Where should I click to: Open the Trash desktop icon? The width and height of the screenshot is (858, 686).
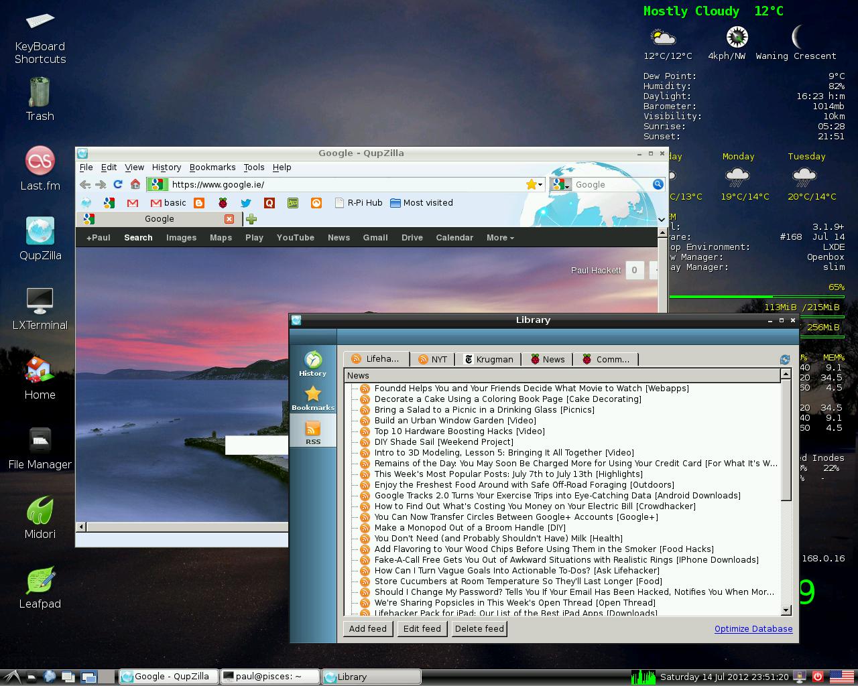point(40,99)
